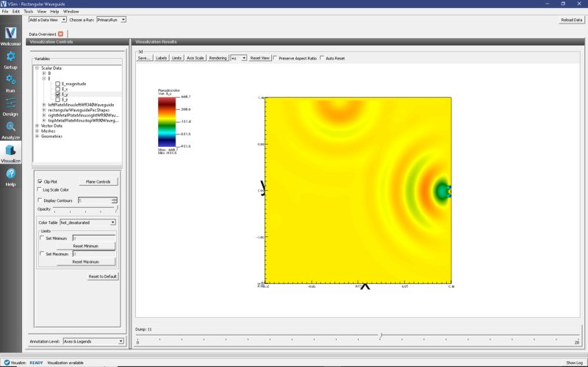The image size is (588, 367).
Task: Open the View menu
Action: pyautogui.click(x=42, y=12)
